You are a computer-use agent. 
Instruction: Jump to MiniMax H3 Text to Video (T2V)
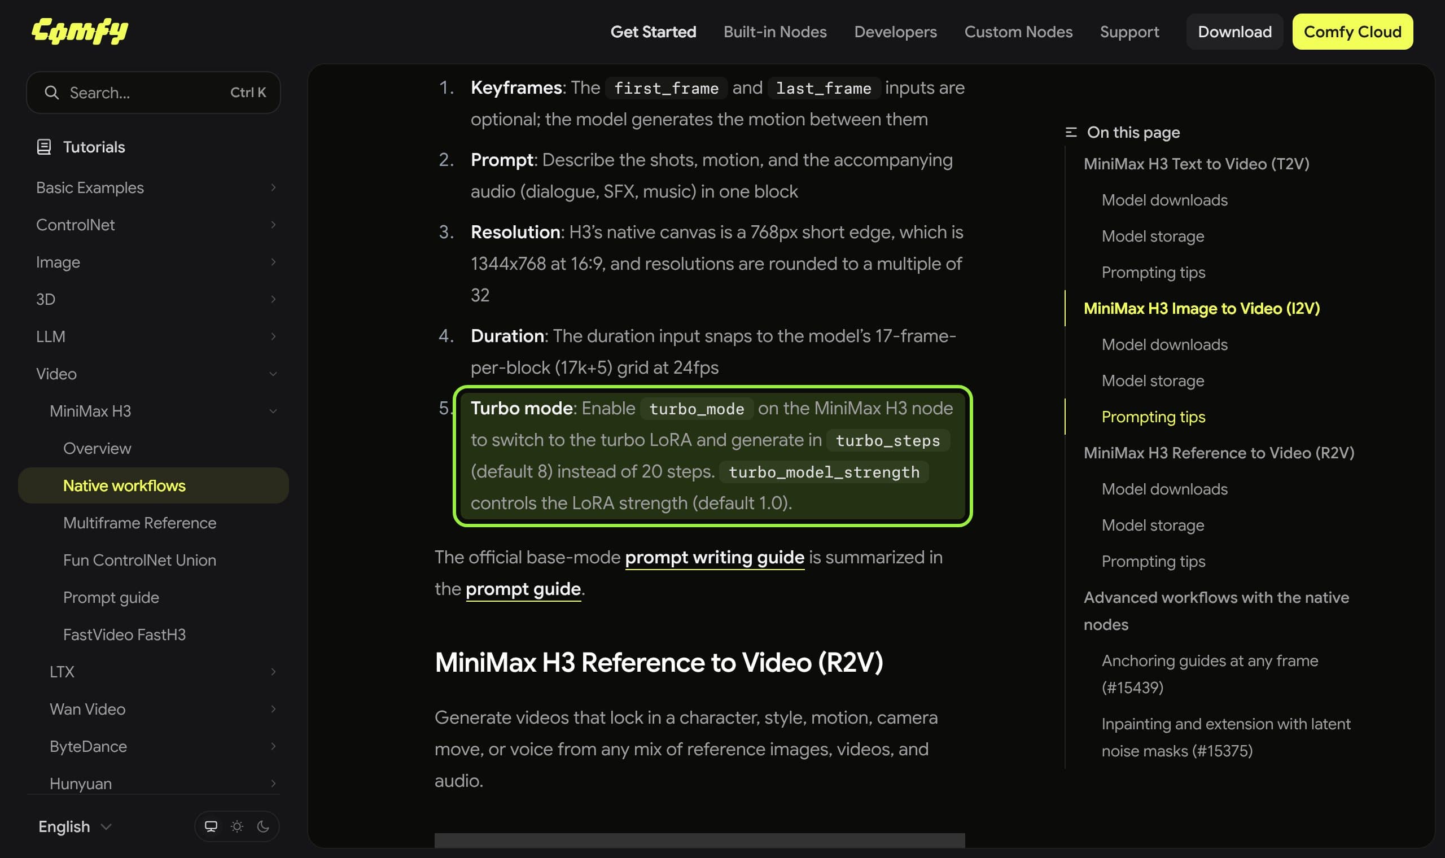click(1196, 164)
